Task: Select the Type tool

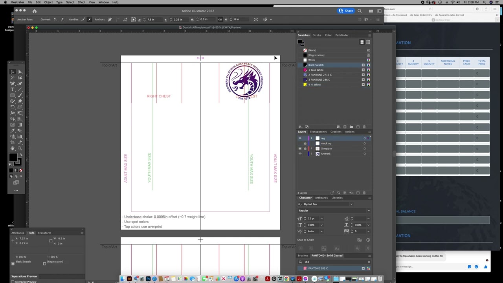Action: (13, 90)
